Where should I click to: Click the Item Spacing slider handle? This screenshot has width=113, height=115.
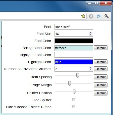tap(78, 75)
